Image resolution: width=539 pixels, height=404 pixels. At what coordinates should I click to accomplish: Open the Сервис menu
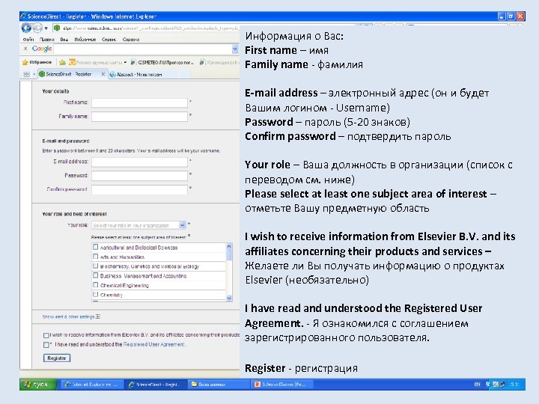tap(109, 40)
